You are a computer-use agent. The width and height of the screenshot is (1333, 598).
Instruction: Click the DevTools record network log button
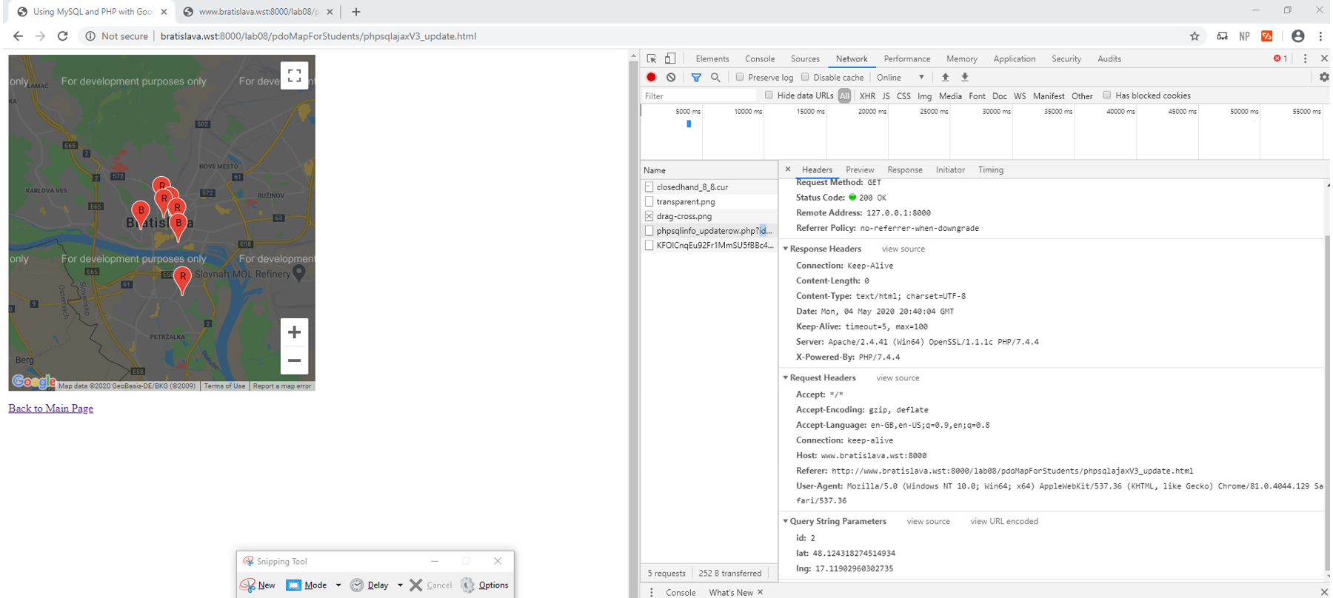[651, 77]
